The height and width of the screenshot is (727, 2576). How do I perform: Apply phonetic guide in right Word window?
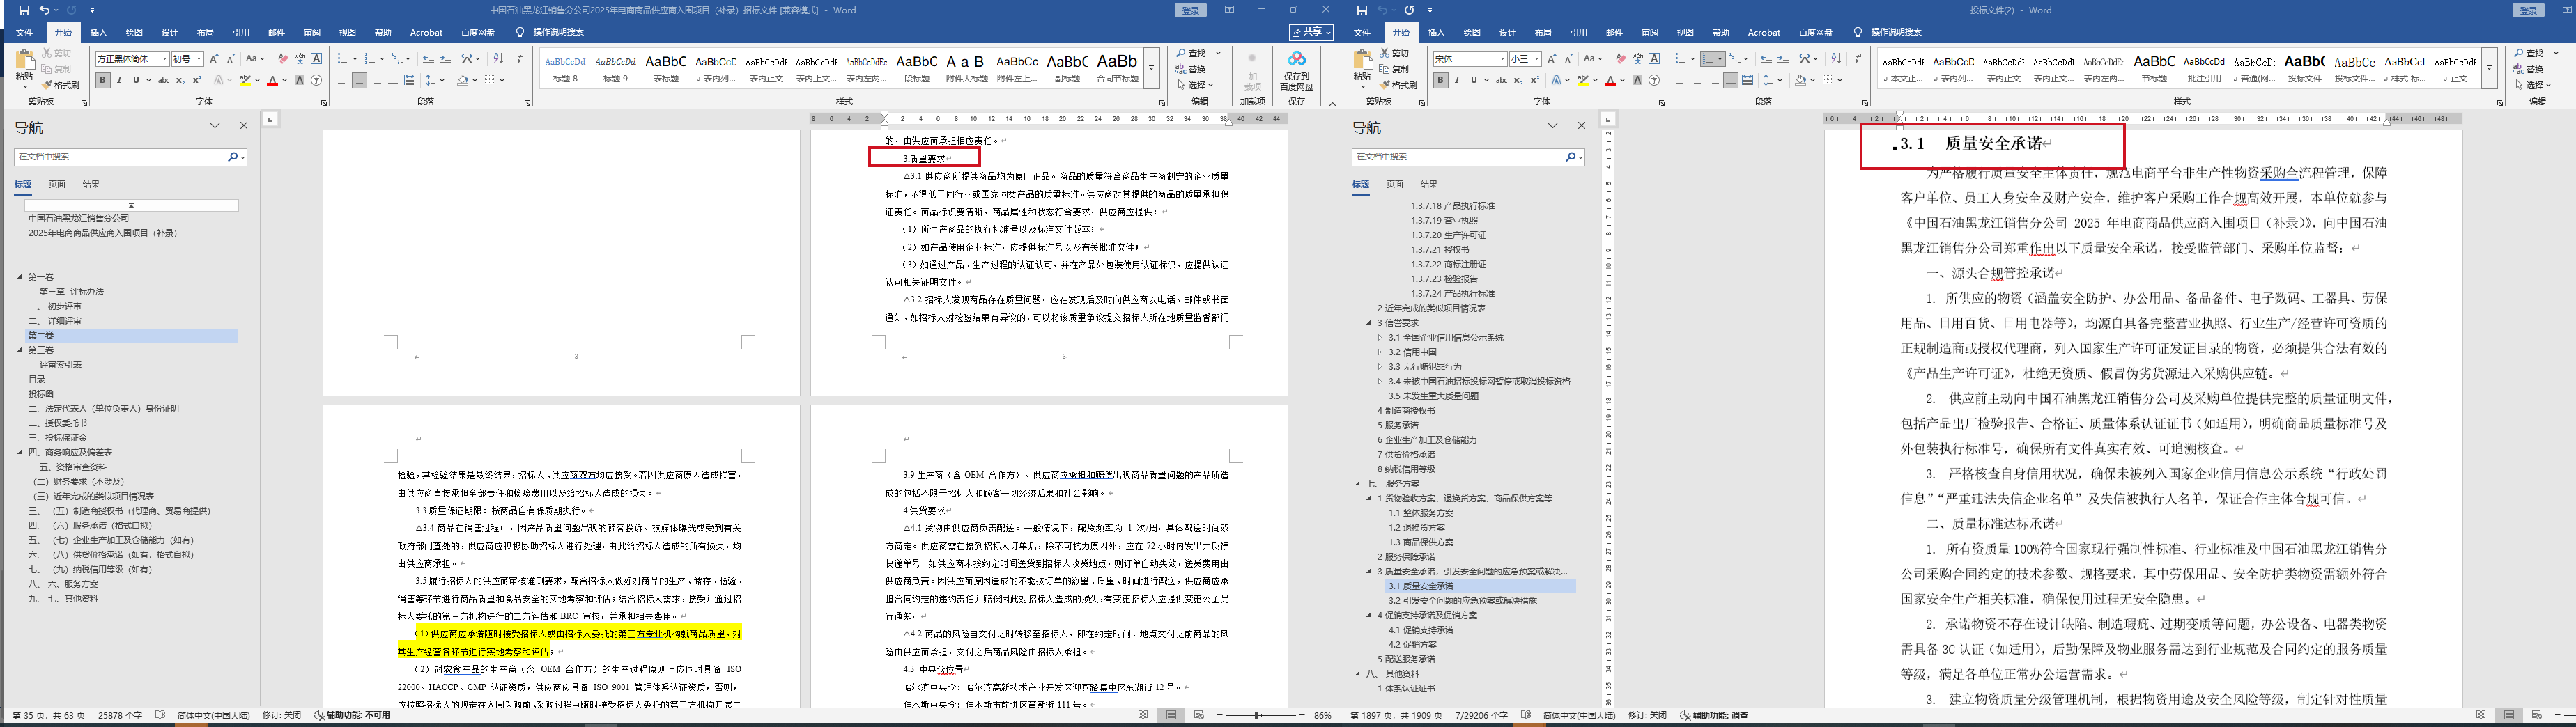1637,59
